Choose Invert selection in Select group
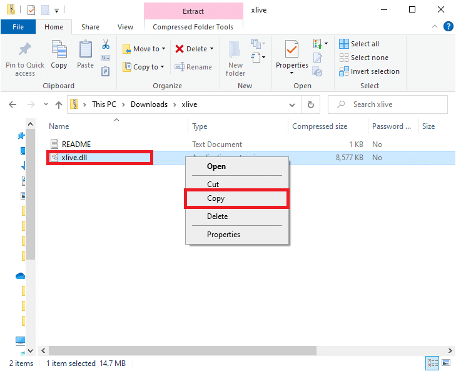 tap(369, 71)
